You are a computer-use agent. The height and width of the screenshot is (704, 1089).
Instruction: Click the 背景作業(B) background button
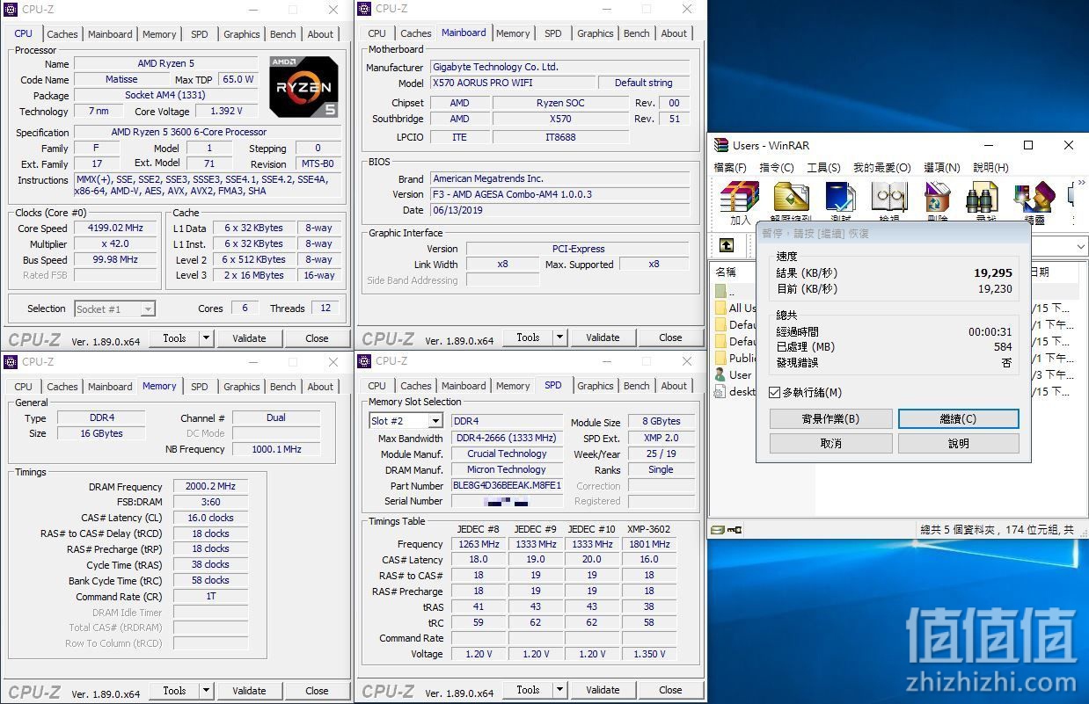coord(830,419)
